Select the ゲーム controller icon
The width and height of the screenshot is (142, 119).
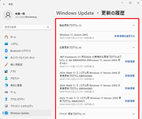6,92
